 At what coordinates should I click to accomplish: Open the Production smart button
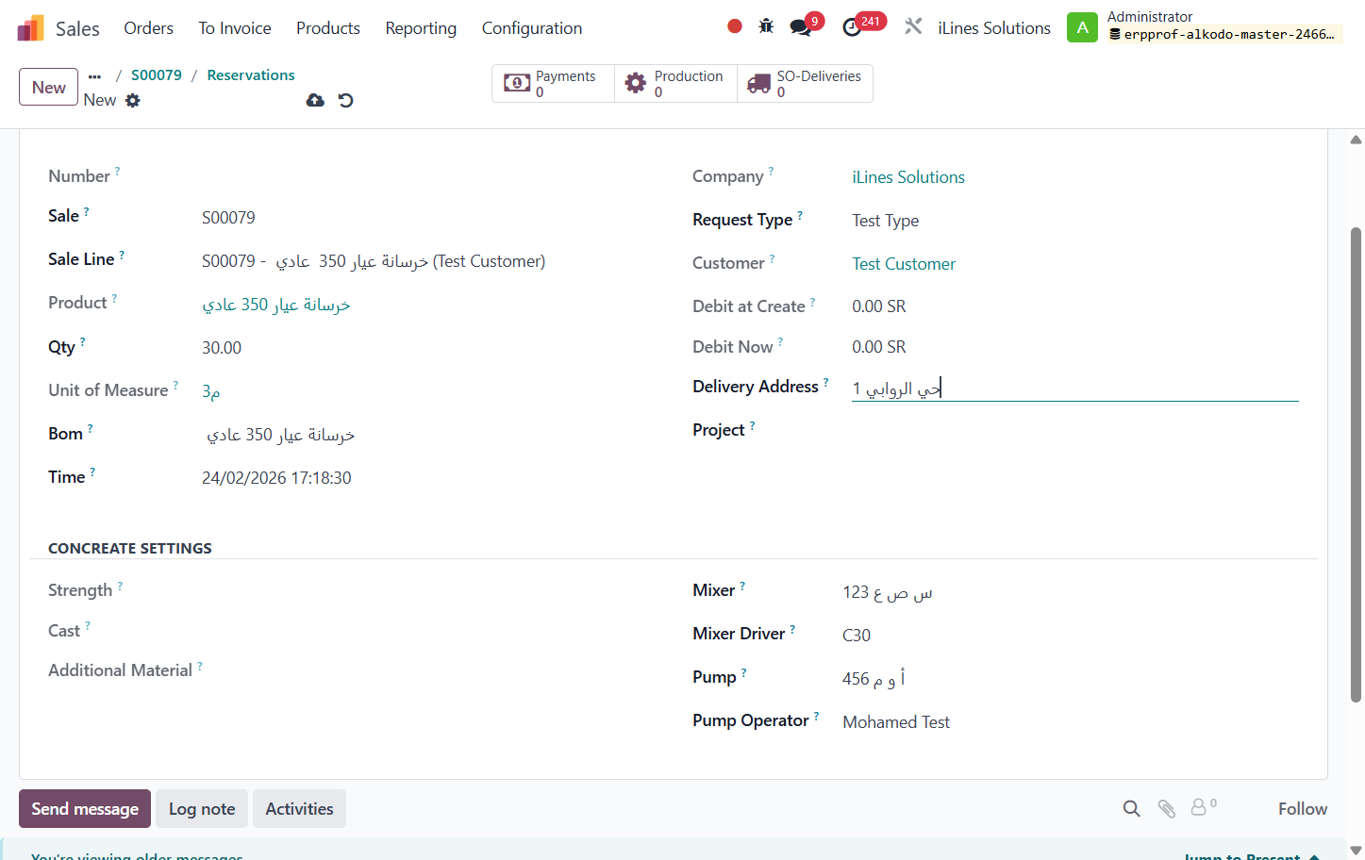(x=676, y=83)
